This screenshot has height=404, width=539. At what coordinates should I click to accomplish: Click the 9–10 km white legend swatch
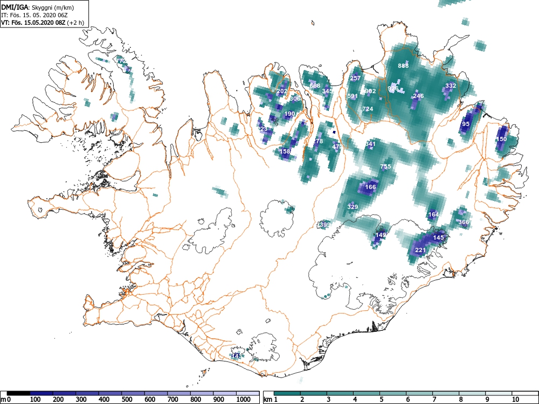(x=499, y=393)
